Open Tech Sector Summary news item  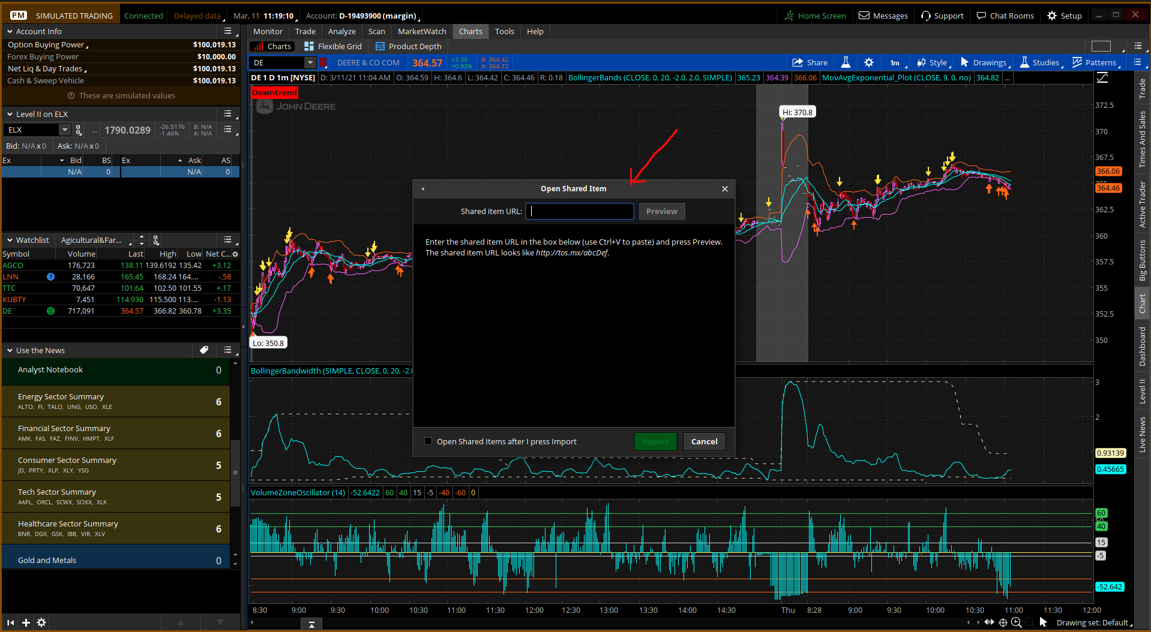coord(116,496)
